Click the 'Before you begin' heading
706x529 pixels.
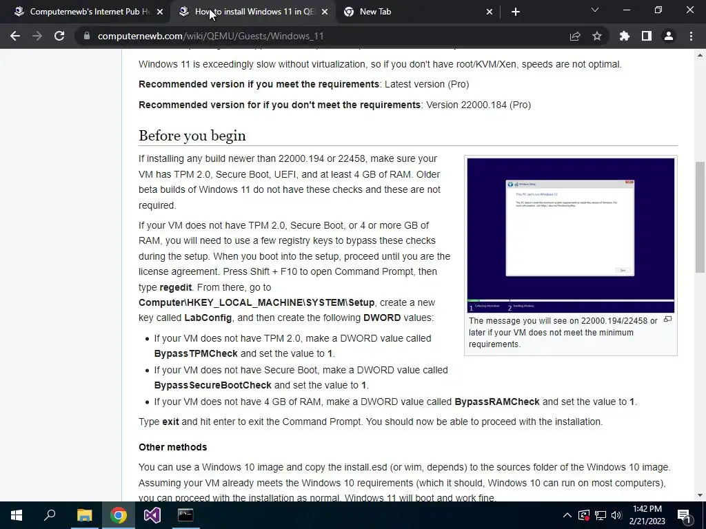tap(192, 136)
